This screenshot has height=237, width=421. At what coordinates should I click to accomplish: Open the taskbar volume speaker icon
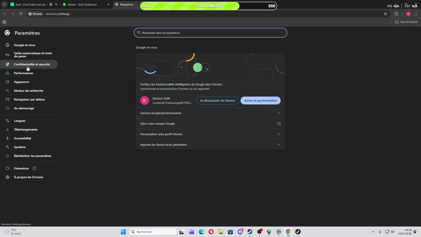(x=392, y=232)
